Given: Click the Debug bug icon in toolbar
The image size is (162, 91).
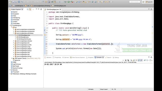Looking at the screenshot, I should tap(65, 2).
